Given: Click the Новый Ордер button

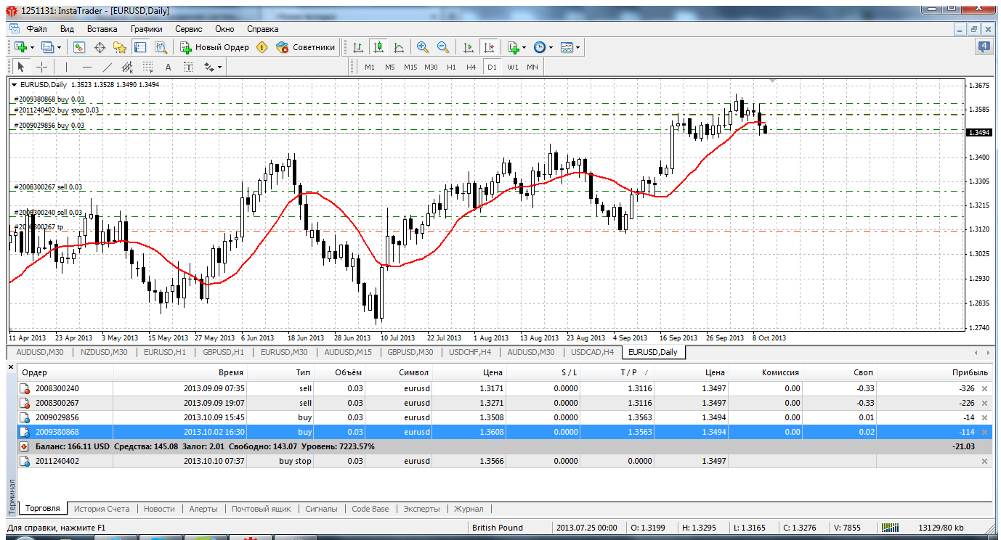Looking at the screenshot, I should point(215,47).
